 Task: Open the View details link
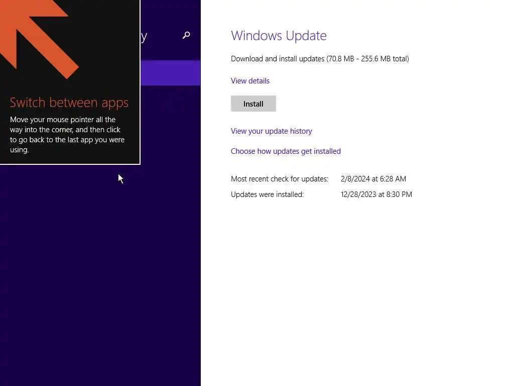(x=250, y=81)
